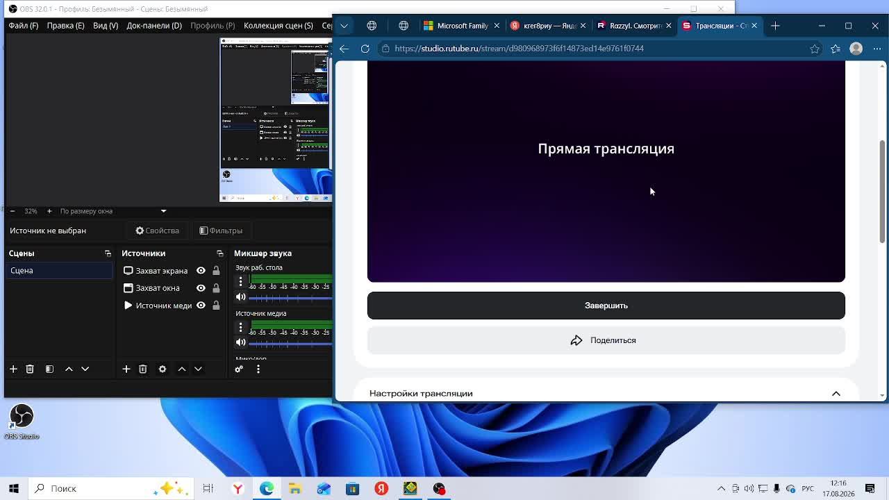The height and width of the screenshot is (500, 889).
Task: Open new browser tab
Action: 775,26
